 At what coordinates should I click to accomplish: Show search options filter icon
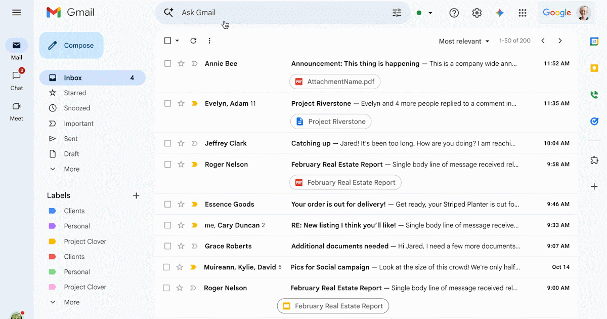[397, 13]
